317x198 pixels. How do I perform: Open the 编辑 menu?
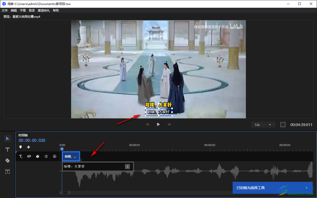14,10
